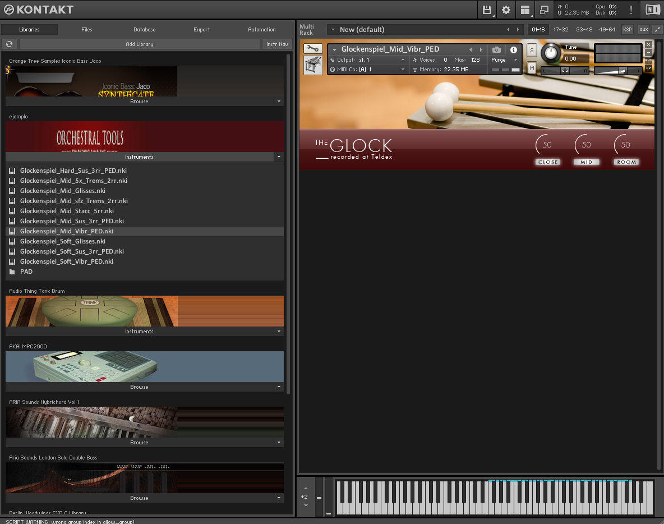
Task: Open the save files menu disk icon
Action: coord(487,10)
